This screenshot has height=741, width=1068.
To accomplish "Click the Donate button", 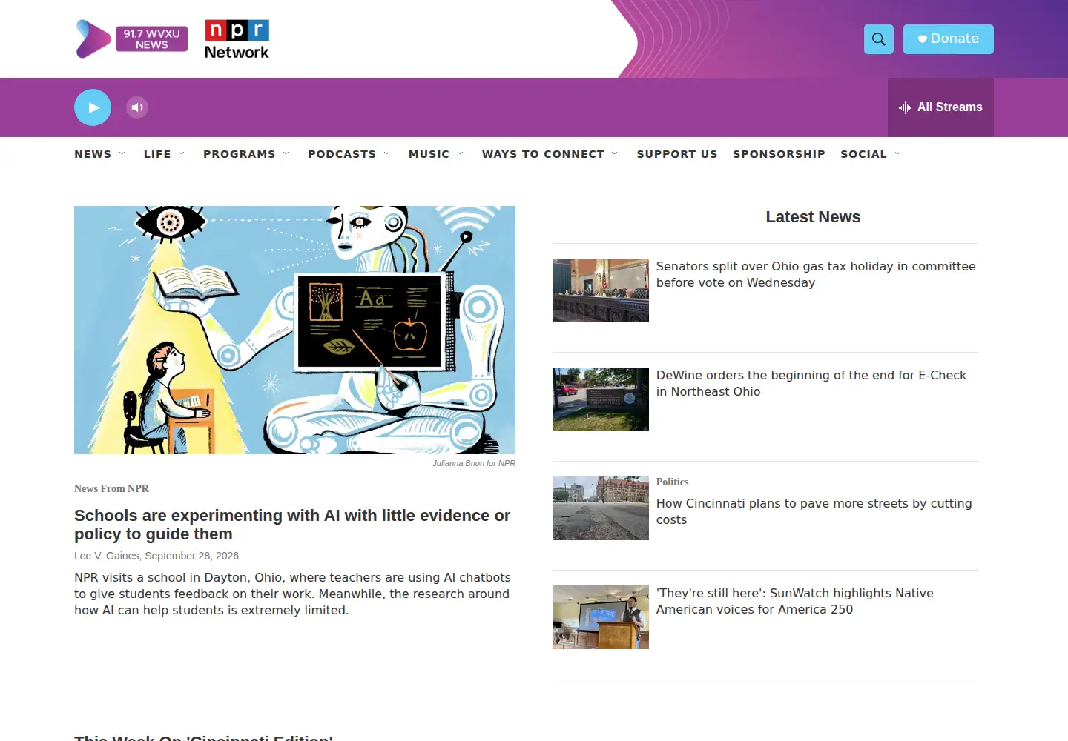I will point(949,39).
